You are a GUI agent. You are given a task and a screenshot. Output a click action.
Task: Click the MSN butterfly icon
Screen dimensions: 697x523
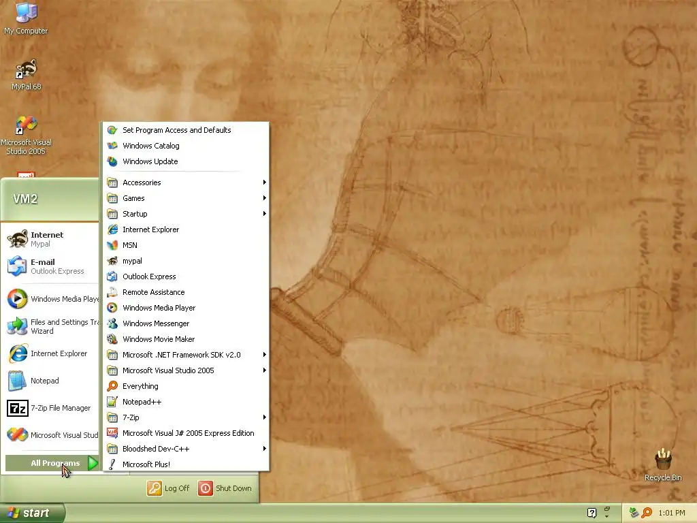point(112,245)
